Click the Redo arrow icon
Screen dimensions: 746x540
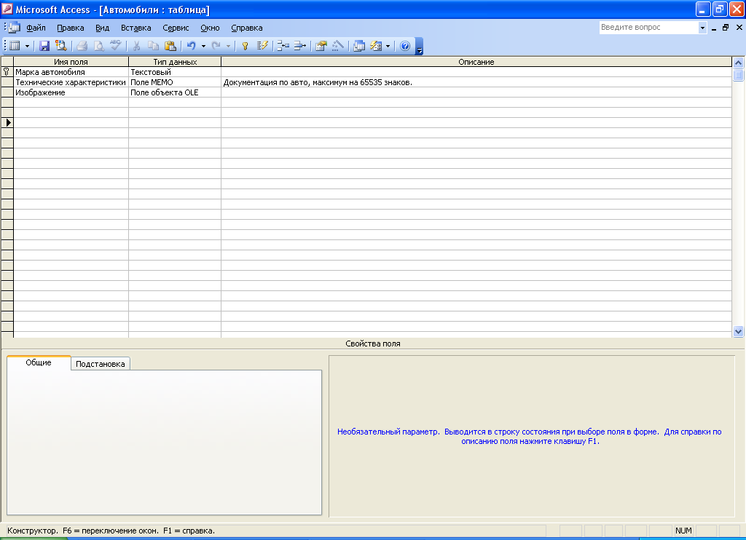coord(216,46)
